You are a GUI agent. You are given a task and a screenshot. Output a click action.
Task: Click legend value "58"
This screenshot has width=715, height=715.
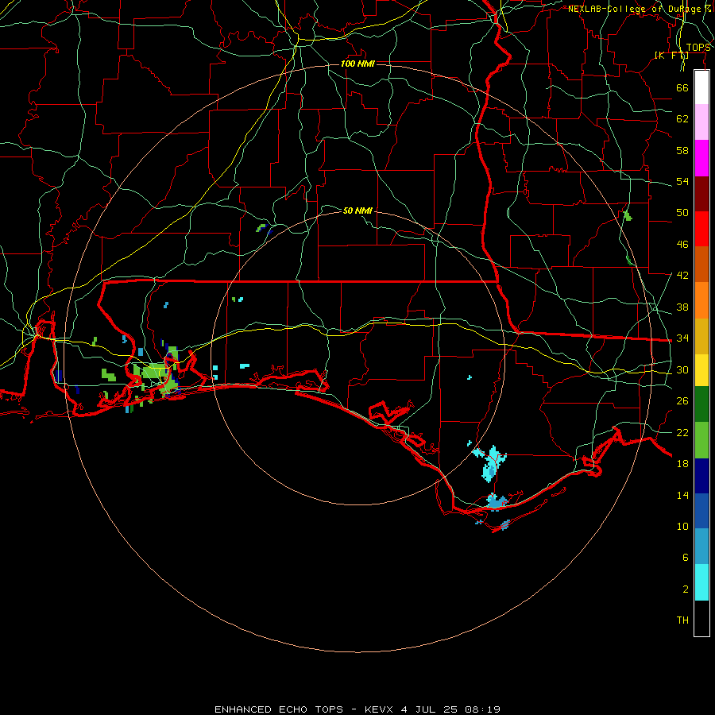click(x=682, y=150)
